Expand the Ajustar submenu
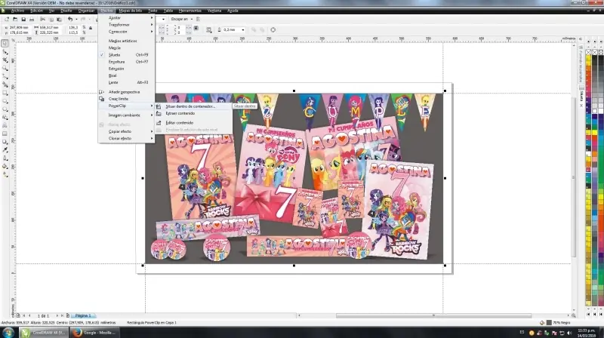The image size is (604, 338). click(x=126, y=17)
